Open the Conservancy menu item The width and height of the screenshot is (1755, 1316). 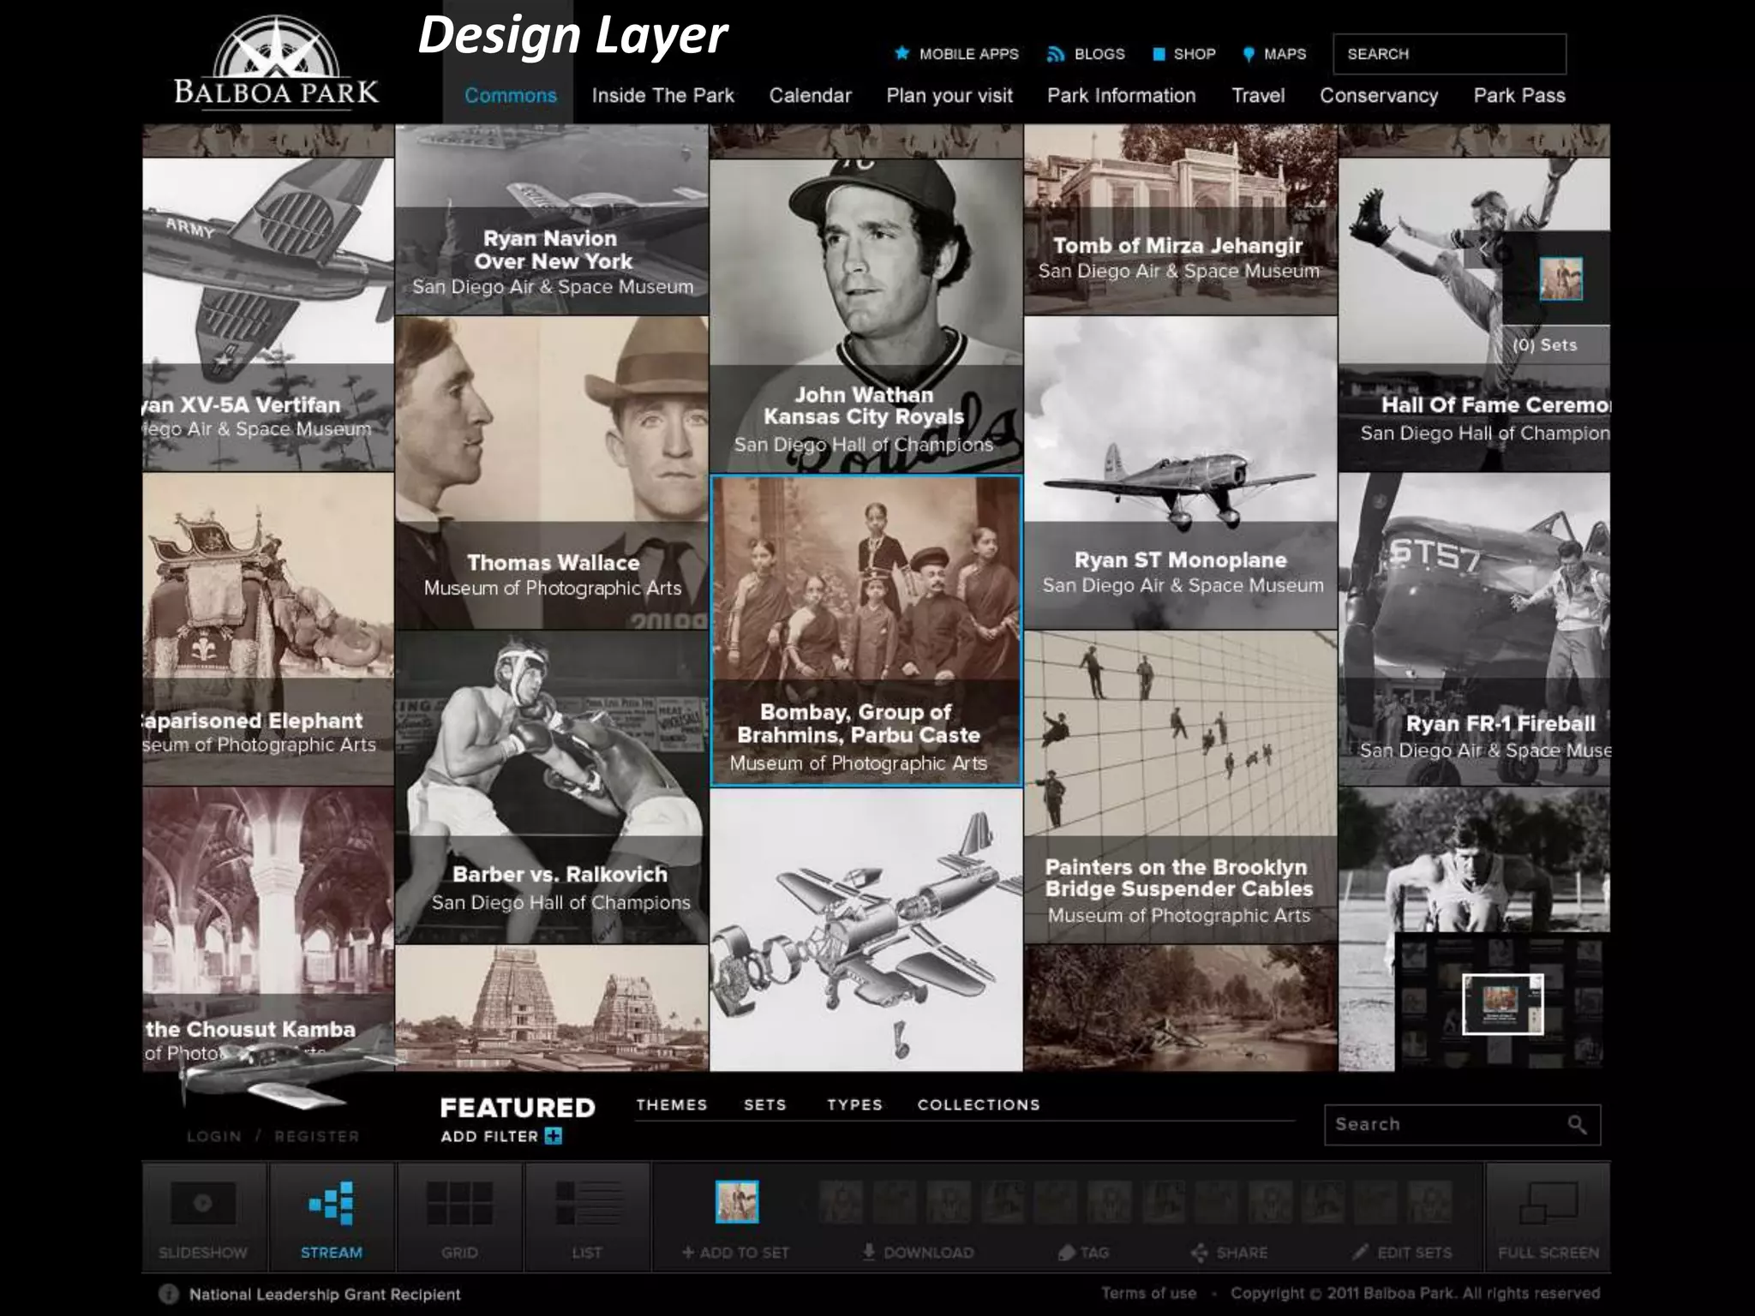coord(1379,95)
